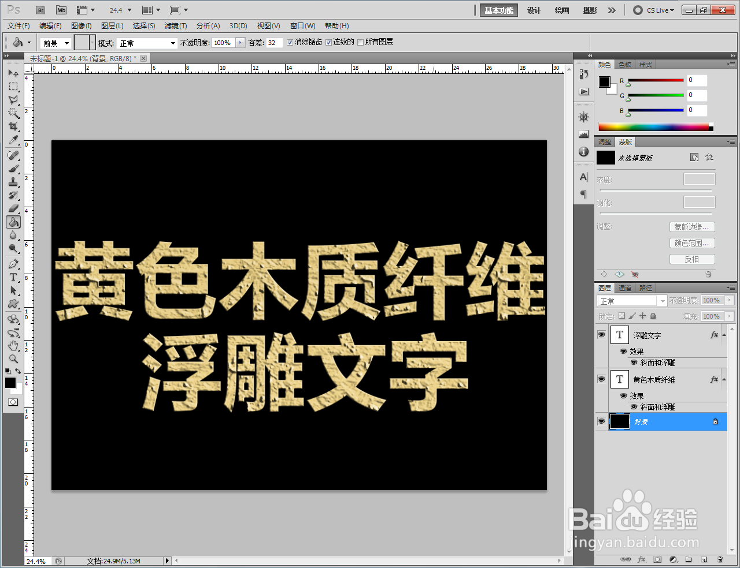Delete layer with trash icon
740x568 pixels.
click(720, 559)
